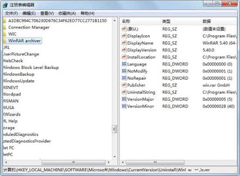Viewport: 240px width, 176px height.
Task: Click the NoModify binary value icon
Action: tap(124, 71)
